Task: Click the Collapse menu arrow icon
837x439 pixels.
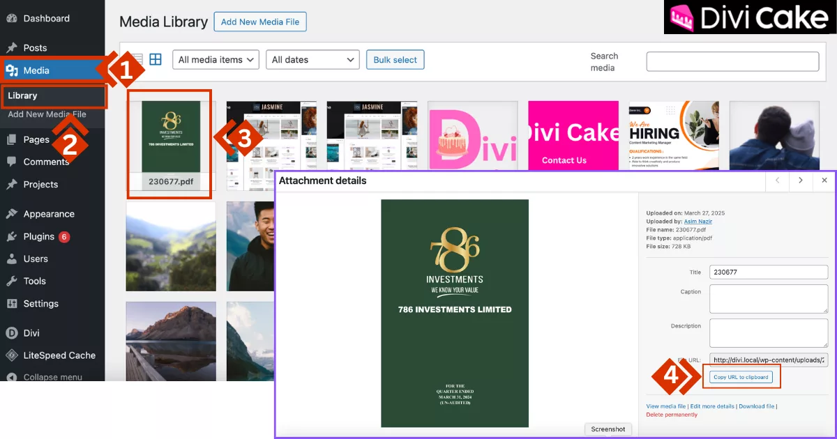Action: pyautogui.click(x=11, y=377)
